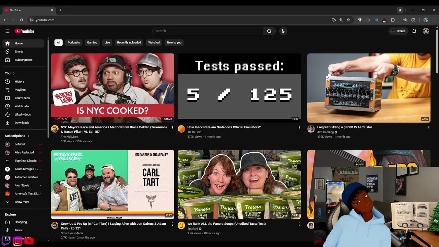Open Your videos in sidebar
The width and height of the screenshot is (439, 247).
23,98
